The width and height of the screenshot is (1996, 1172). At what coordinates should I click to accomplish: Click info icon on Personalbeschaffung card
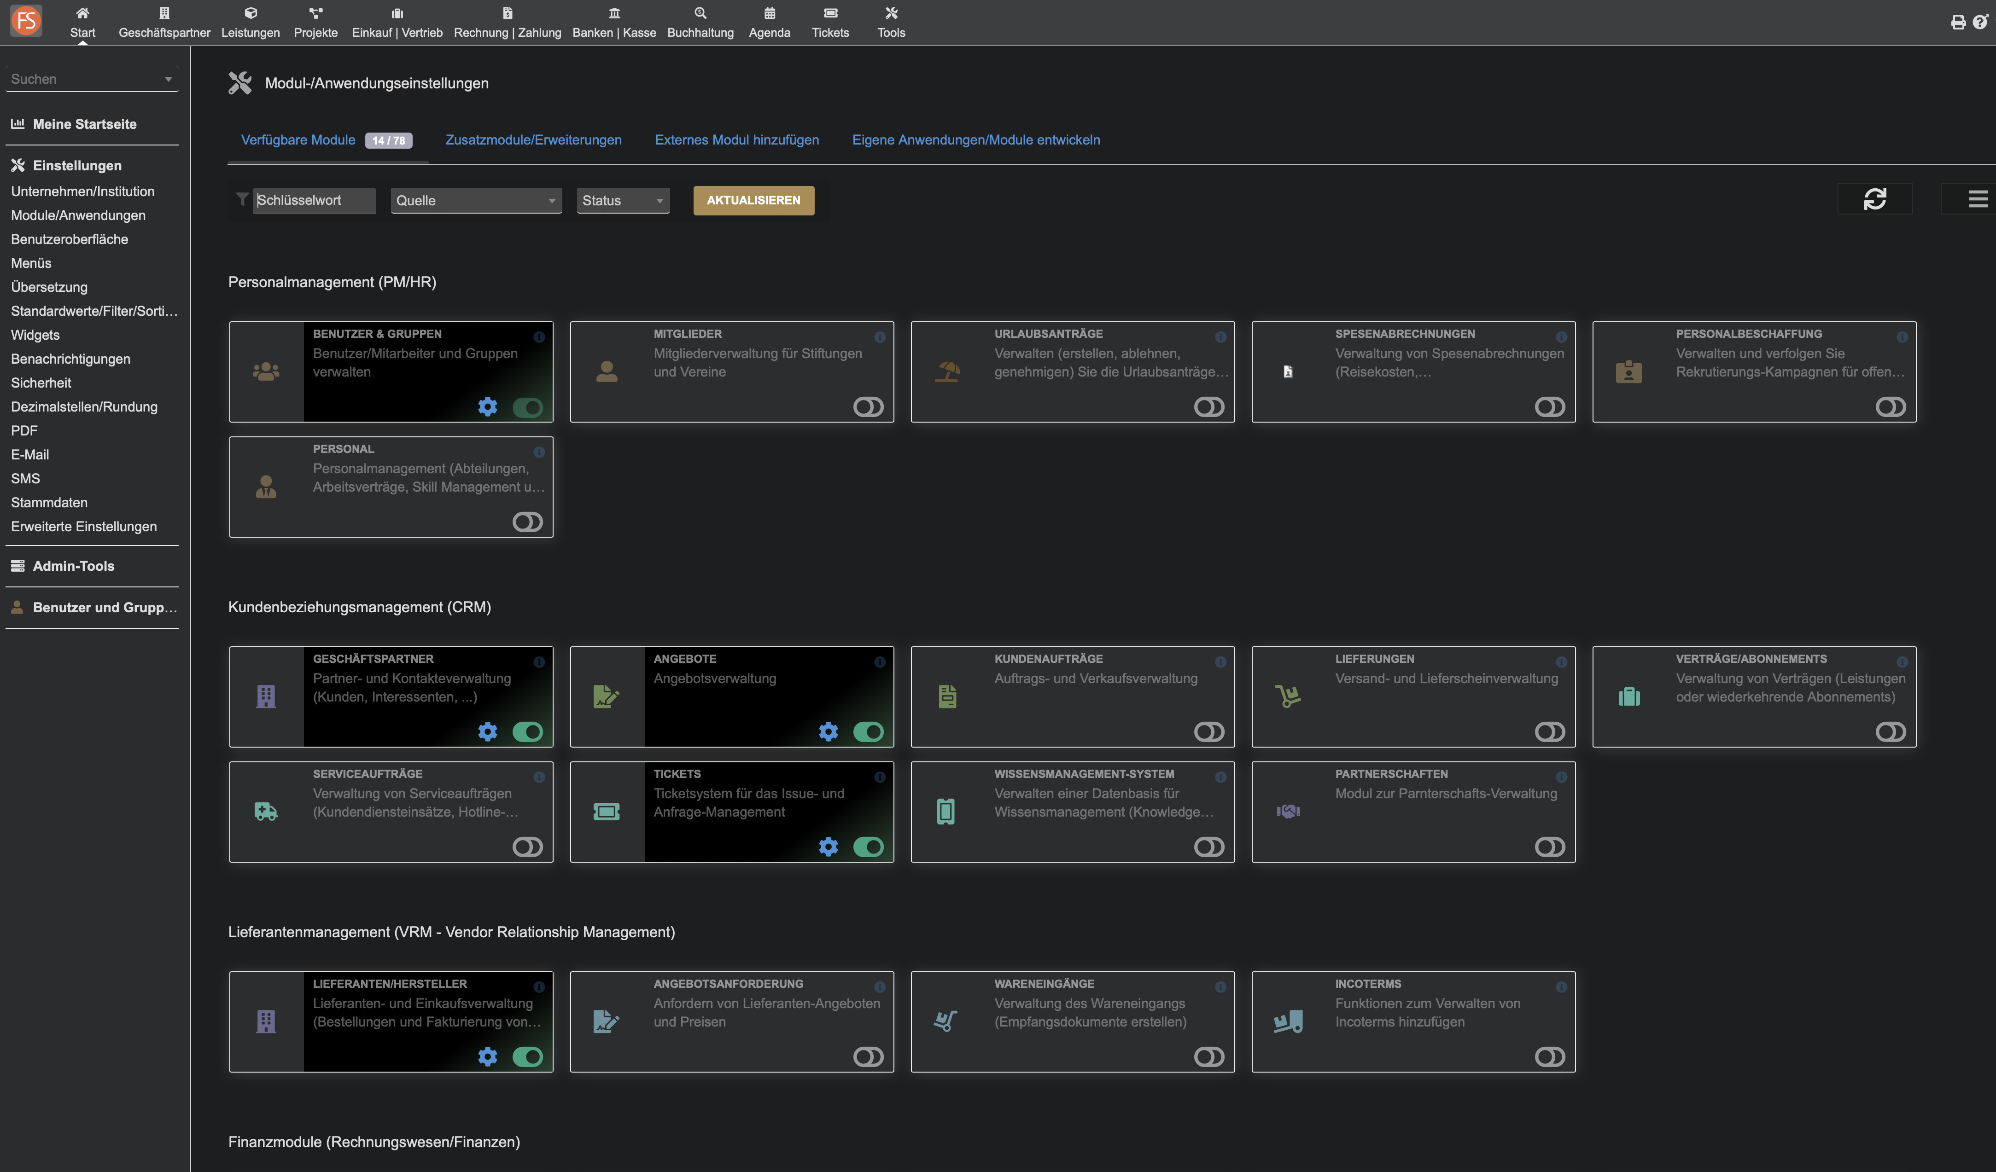pyautogui.click(x=1902, y=337)
